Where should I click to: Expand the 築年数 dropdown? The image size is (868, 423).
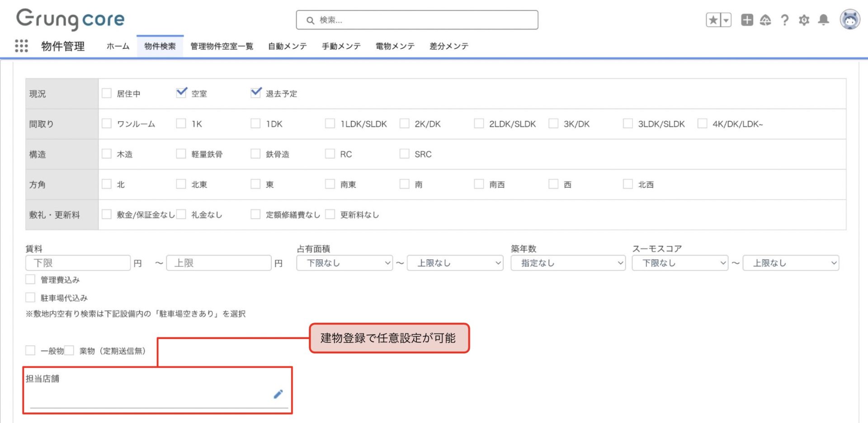tap(568, 263)
